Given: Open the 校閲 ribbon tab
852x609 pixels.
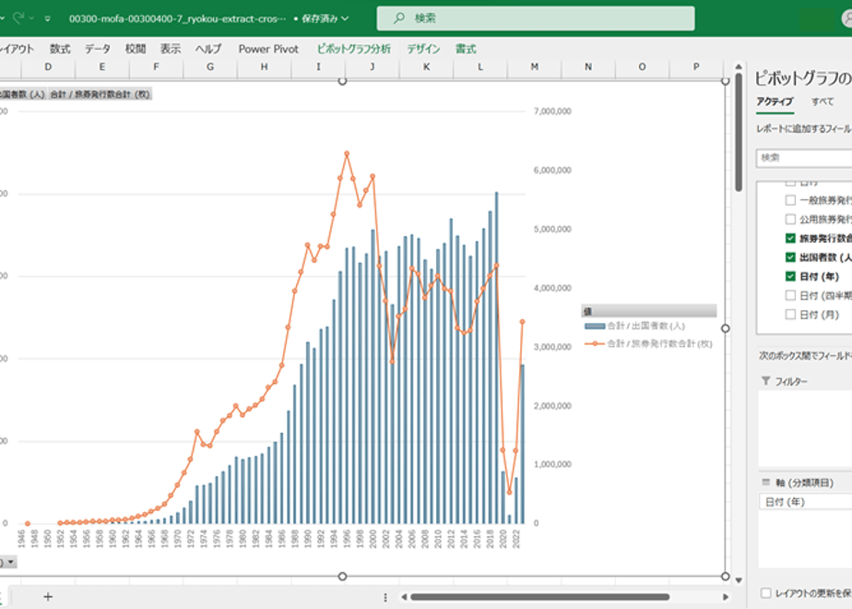Looking at the screenshot, I should 136,49.
